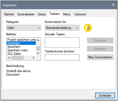Image resolution: width=118 pixels, height=101 pixels.
Task: Click the horizontal scroll right arrow
Action: (x=34, y=58)
